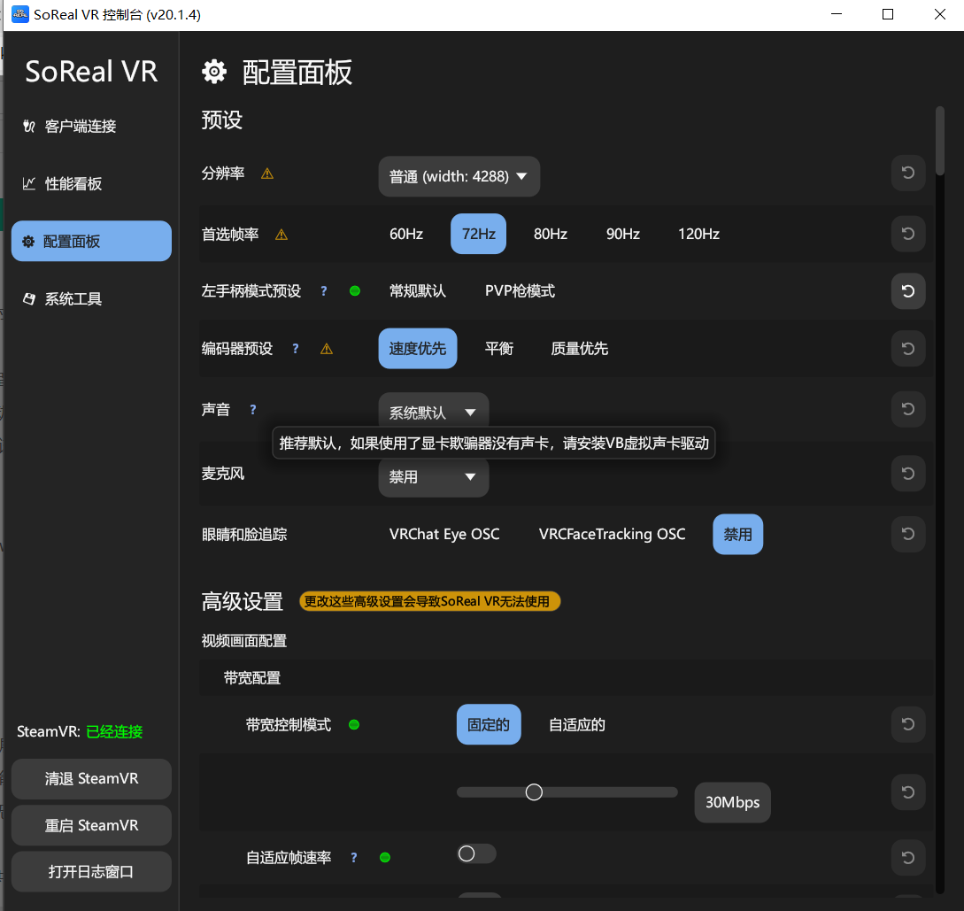Click the bandwidth slider handle
964x911 pixels.
[534, 792]
